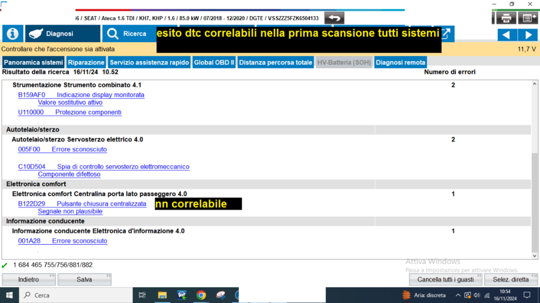Click results list scrollbar up arrow
This screenshot has height=303, width=540.
[x=535, y=84]
